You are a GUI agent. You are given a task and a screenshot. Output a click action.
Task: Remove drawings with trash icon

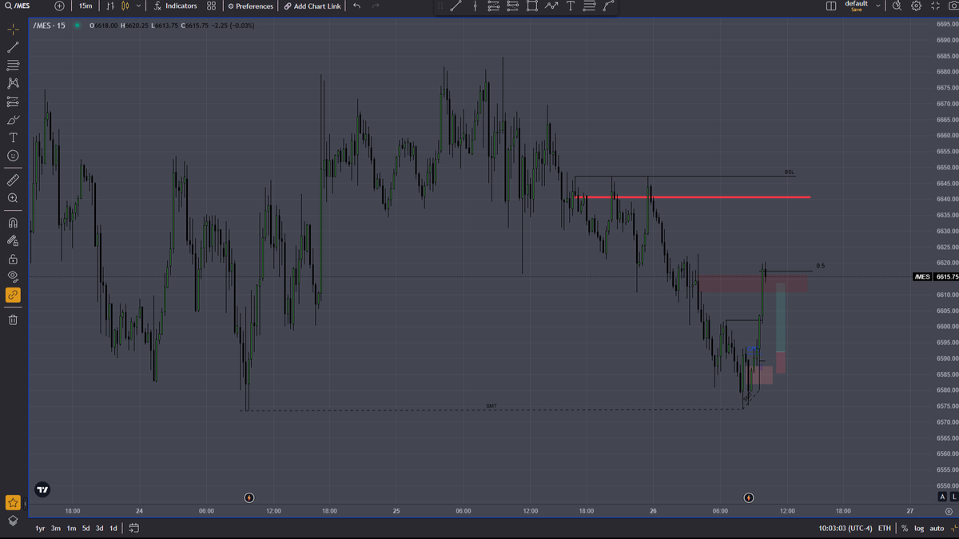pyautogui.click(x=13, y=319)
